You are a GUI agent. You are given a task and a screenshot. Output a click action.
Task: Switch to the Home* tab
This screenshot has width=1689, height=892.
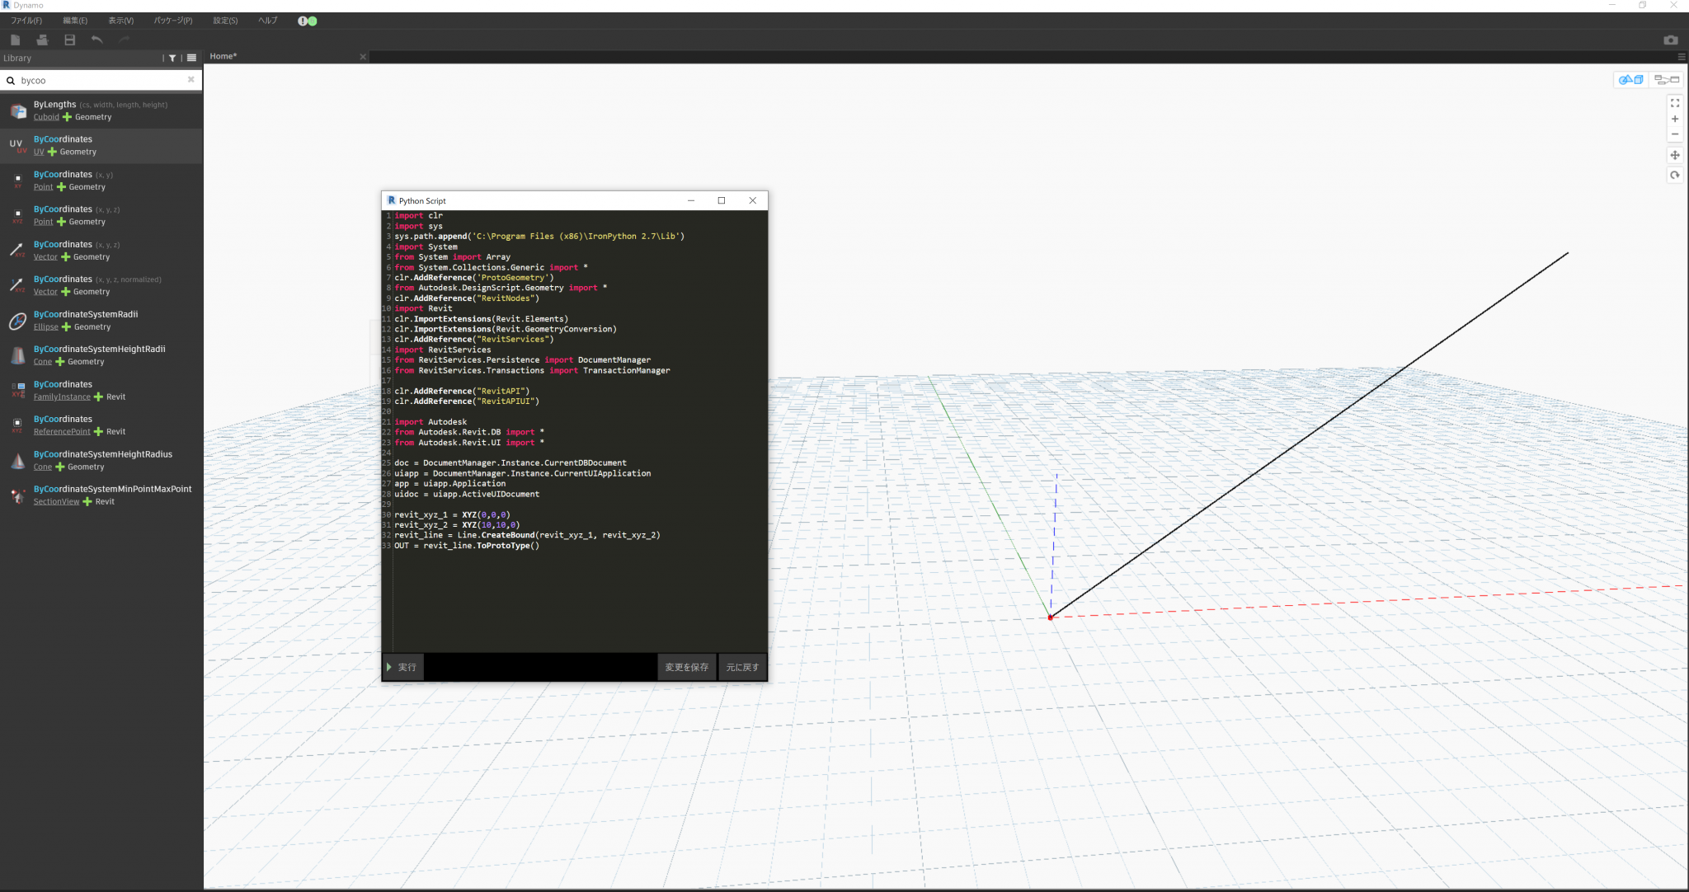(223, 56)
